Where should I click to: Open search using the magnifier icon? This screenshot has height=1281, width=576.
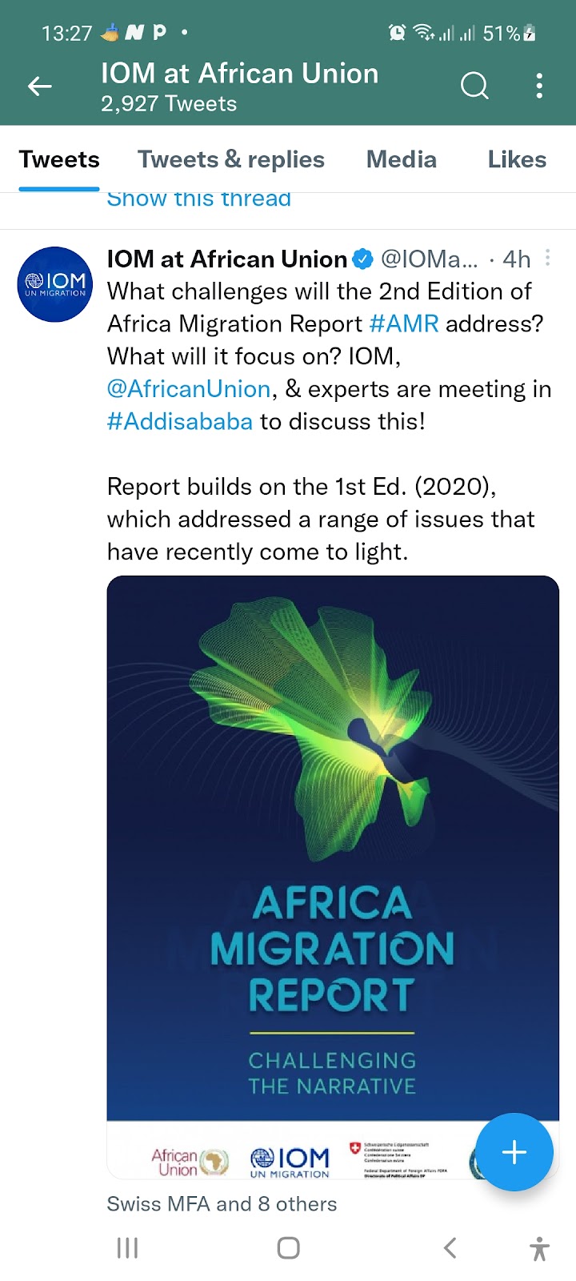point(474,85)
